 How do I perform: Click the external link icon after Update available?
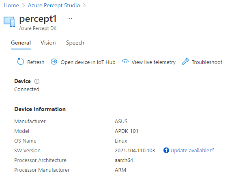pyautogui.click(x=212, y=150)
